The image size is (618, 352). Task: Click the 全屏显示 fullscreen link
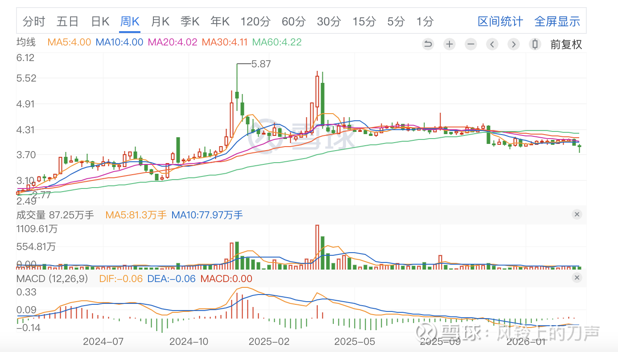pyautogui.click(x=557, y=21)
